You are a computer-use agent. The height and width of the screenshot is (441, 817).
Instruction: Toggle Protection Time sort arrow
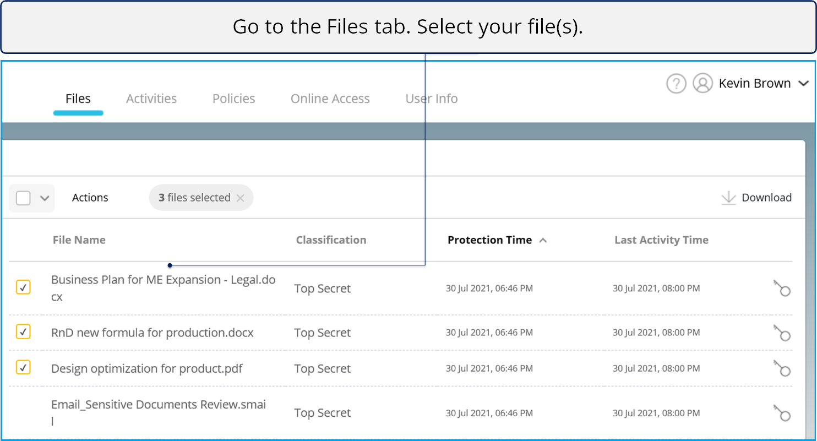543,241
